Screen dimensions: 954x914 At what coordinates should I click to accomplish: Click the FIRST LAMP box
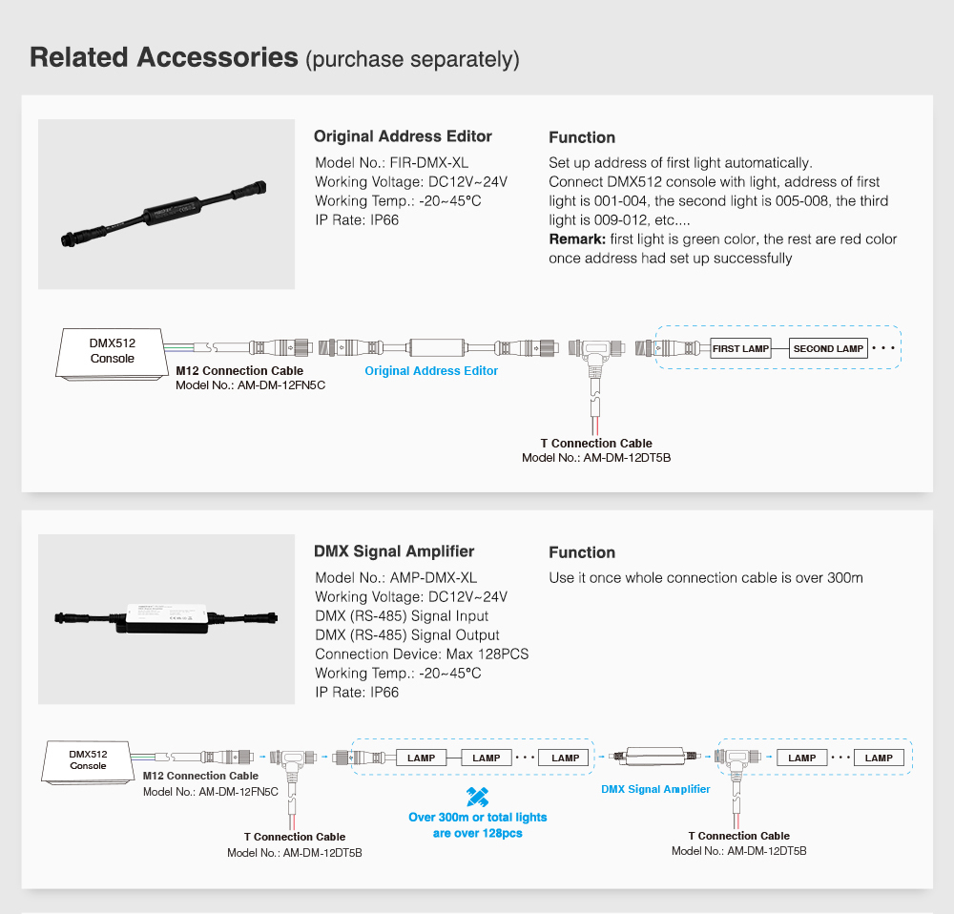pyautogui.click(x=740, y=348)
